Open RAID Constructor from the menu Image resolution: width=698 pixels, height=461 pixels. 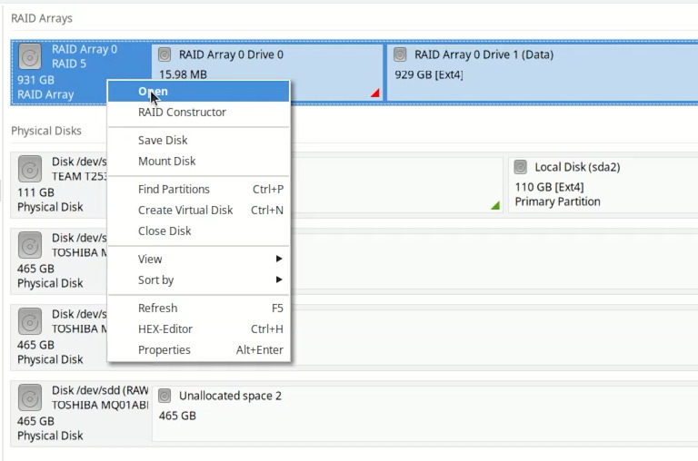click(198, 112)
